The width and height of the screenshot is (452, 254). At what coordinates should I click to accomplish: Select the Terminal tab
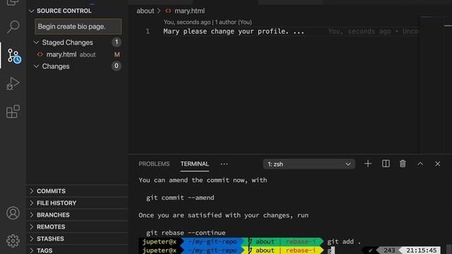[x=195, y=164]
